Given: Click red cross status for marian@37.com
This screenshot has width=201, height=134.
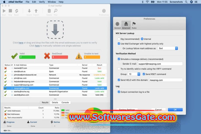Looking at the screenshot, I should pos(6,68).
